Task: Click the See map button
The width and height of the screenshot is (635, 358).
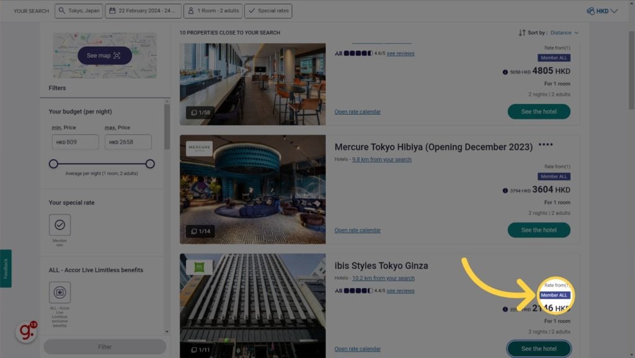Action: tap(104, 55)
